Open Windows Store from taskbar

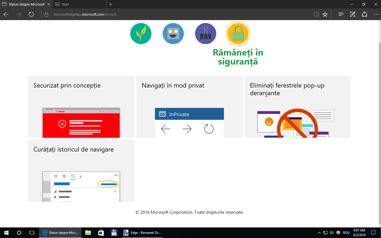(x=101, y=233)
